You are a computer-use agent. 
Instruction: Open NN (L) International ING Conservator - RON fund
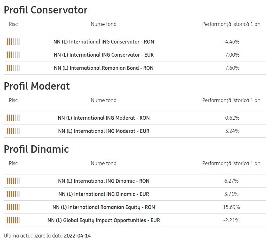point(104,42)
